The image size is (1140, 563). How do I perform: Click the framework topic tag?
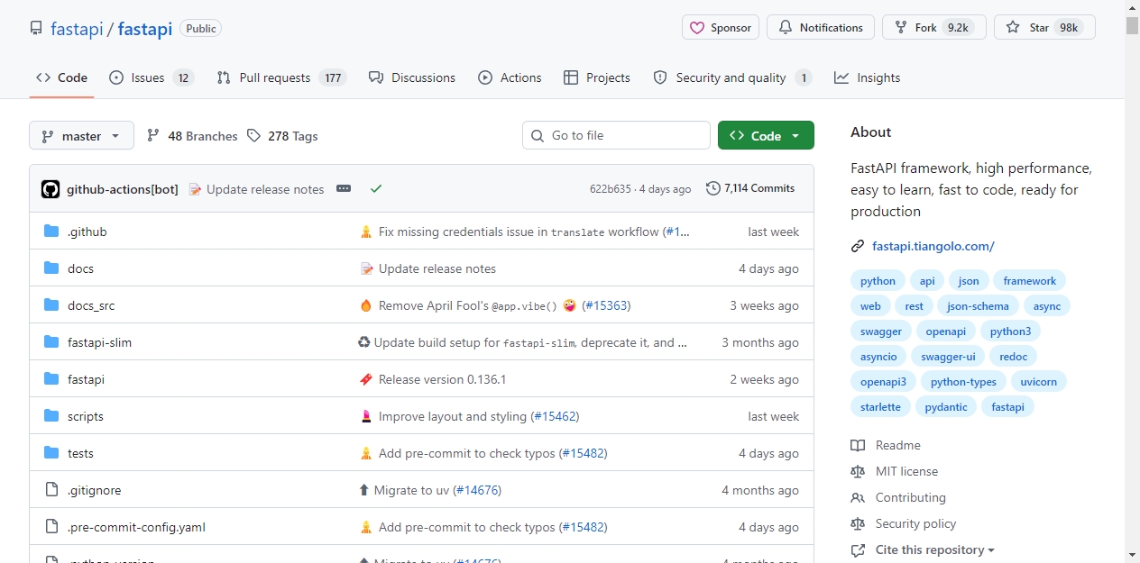[1029, 281]
